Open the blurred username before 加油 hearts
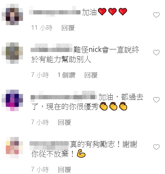Image resolution: width=165 pixels, height=174 pixels. [55, 11]
